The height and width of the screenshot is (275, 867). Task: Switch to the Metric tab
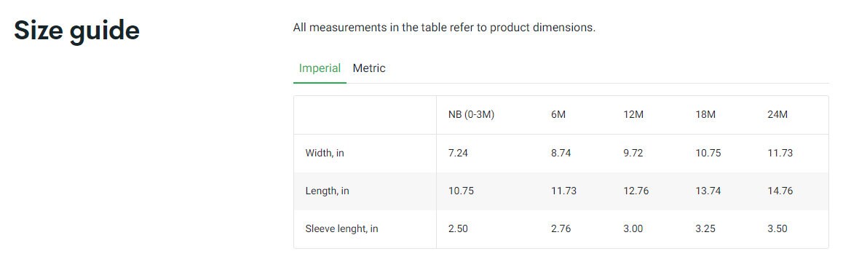pos(369,68)
